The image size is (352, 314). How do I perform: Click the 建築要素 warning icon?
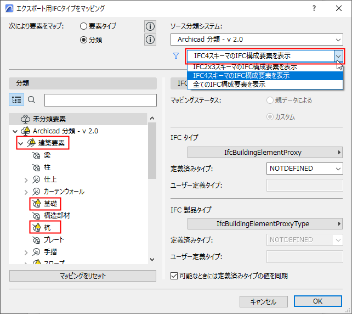tap(31, 143)
